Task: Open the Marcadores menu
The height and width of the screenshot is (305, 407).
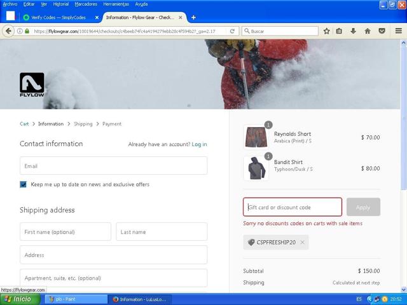Action: pos(86,4)
